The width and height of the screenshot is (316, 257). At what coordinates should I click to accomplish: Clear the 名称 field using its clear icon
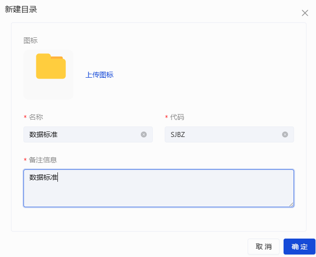pyautogui.click(x=144, y=134)
